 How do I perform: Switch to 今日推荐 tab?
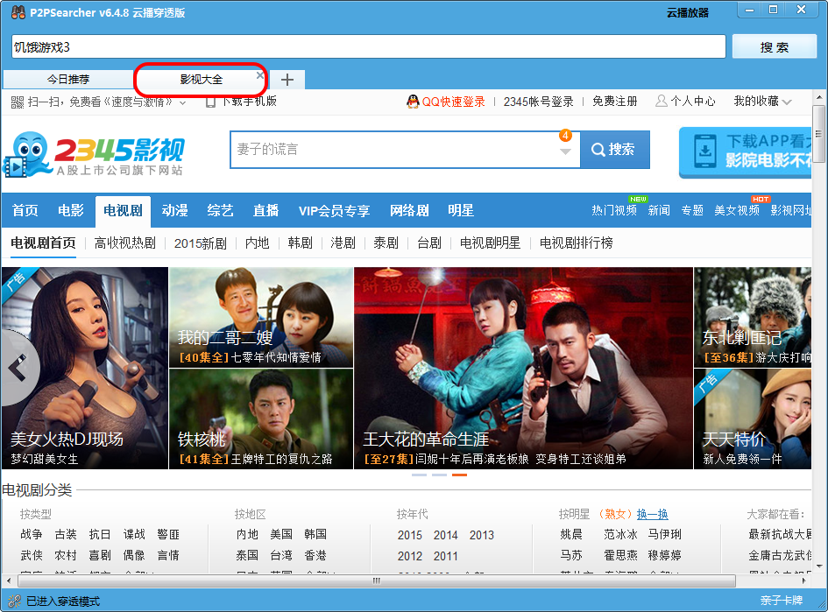[68, 79]
